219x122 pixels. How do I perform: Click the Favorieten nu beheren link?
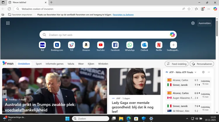click(123, 15)
